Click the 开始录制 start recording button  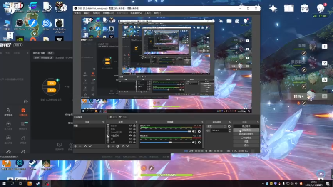(246, 130)
